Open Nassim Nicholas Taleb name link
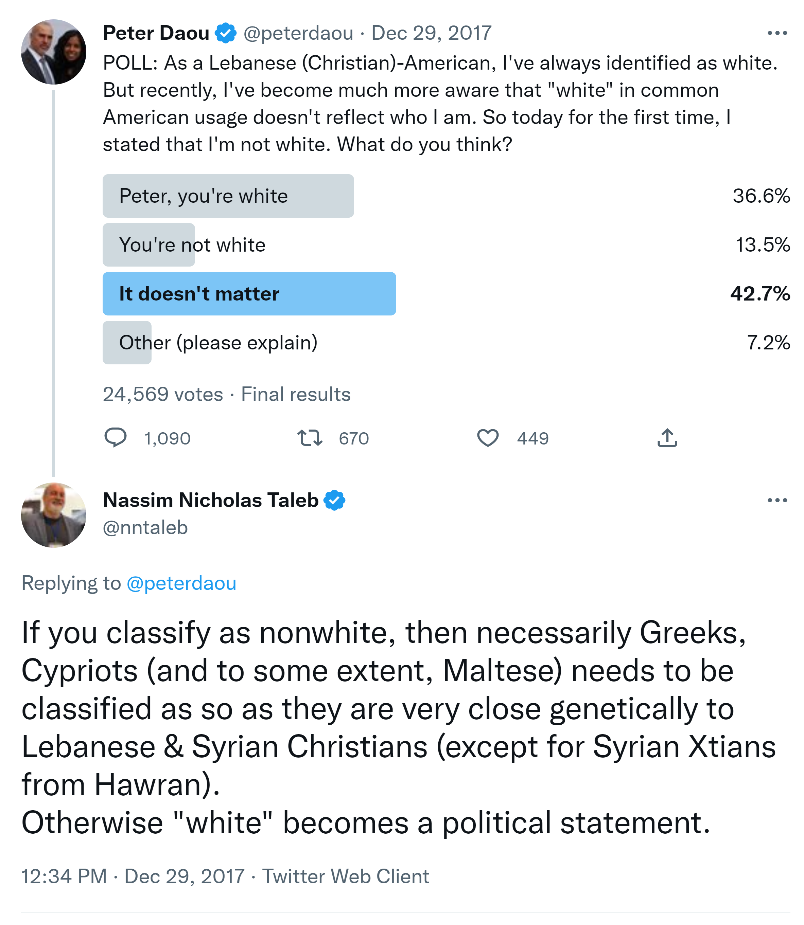Viewport: 804px width, 925px height. [211, 501]
